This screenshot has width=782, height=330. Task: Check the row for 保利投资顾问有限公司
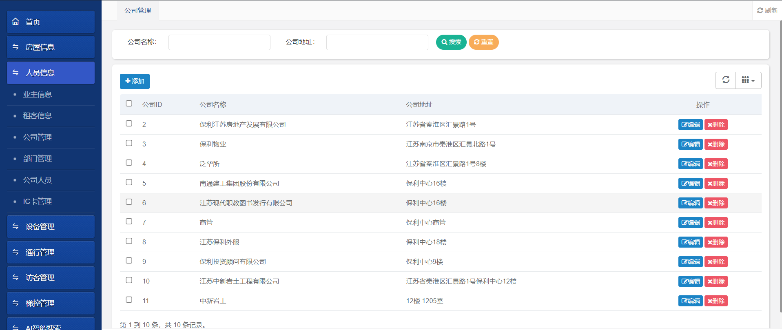(129, 261)
